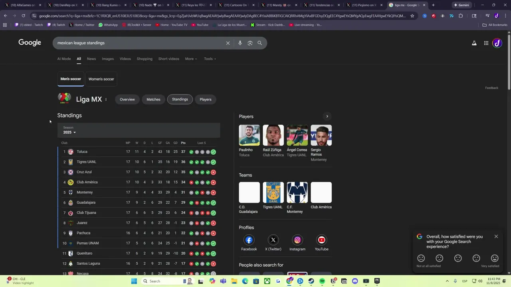Open the Google account avatar menu
This screenshot has width=511, height=287.
497,43
